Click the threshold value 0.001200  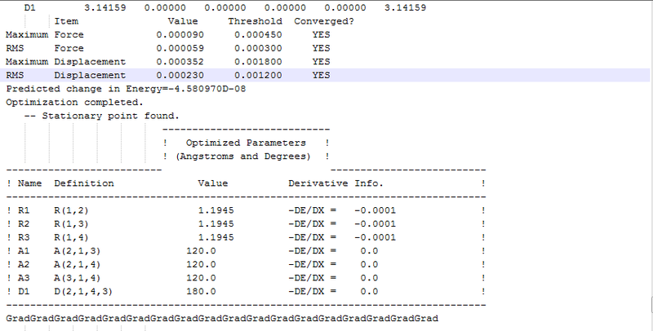click(258, 75)
